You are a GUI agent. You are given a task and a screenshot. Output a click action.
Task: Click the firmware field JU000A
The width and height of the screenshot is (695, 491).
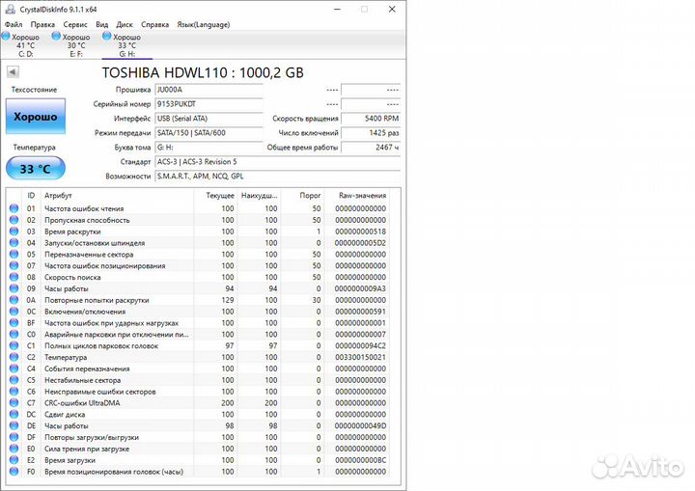coord(208,89)
